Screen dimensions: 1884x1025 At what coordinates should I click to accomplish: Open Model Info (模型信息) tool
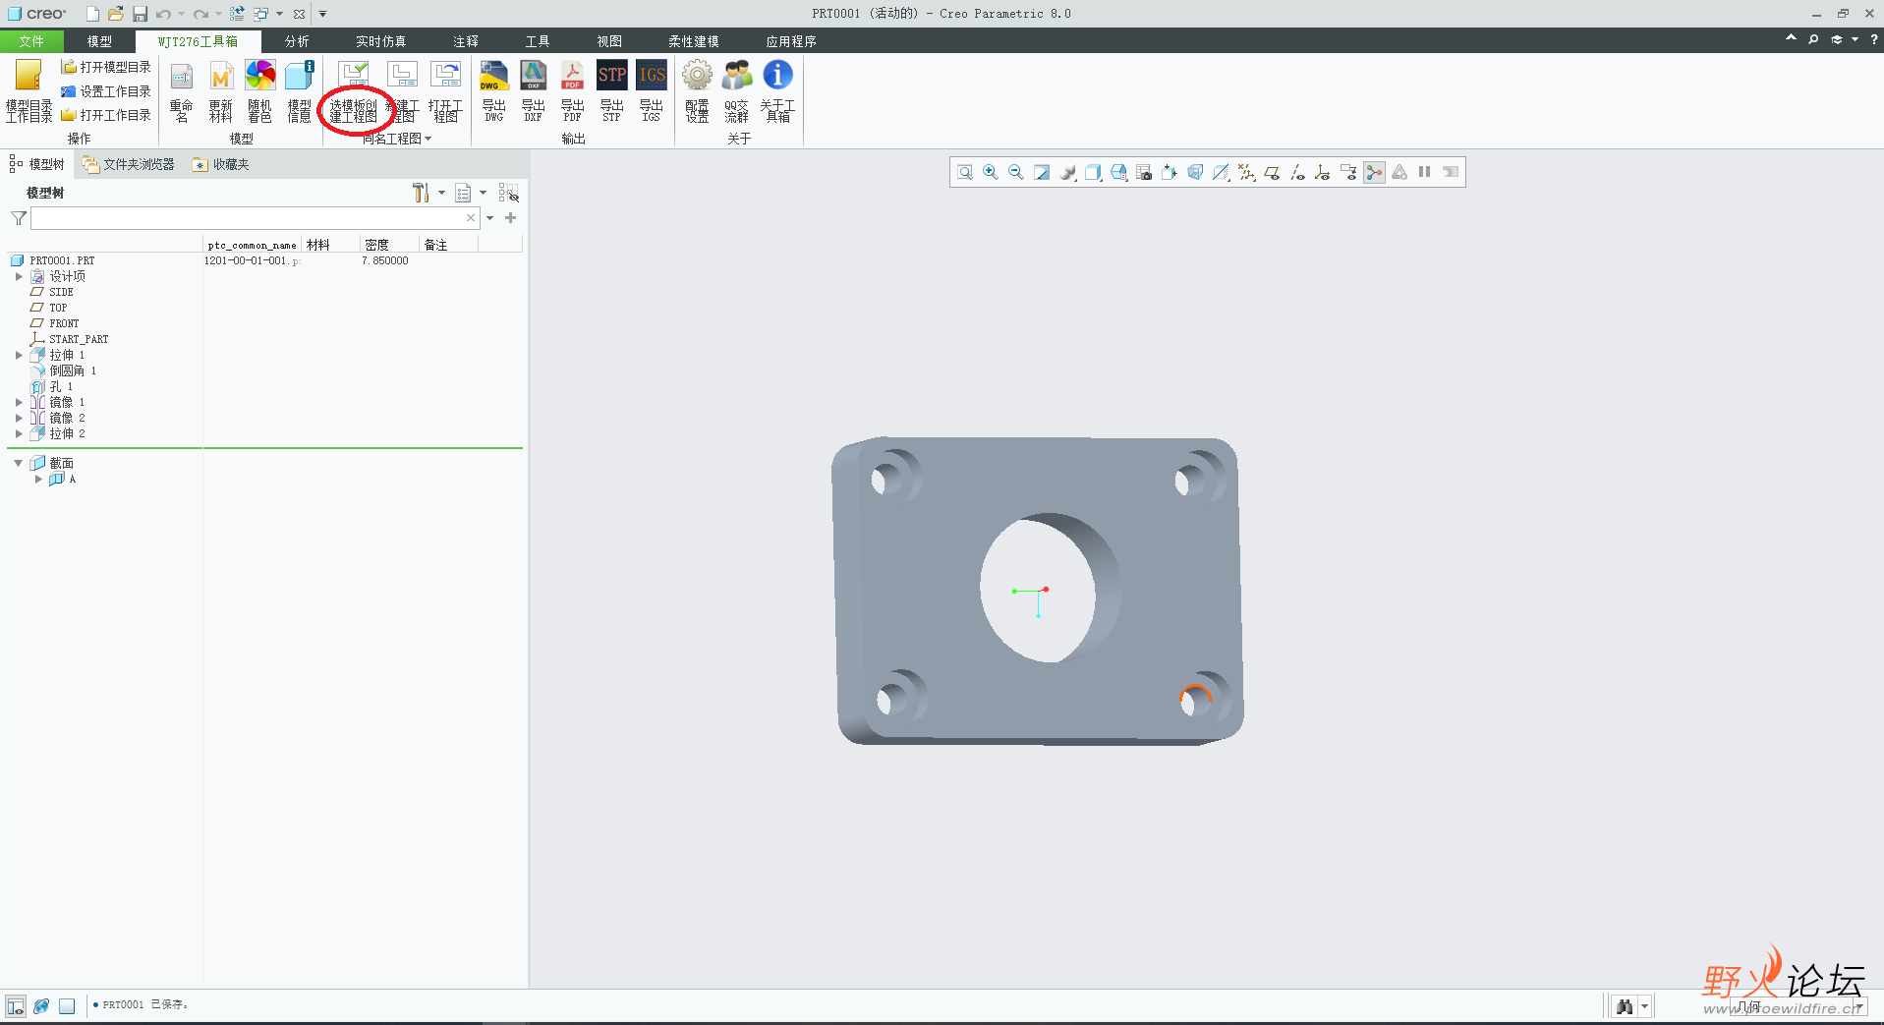tap(300, 91)
